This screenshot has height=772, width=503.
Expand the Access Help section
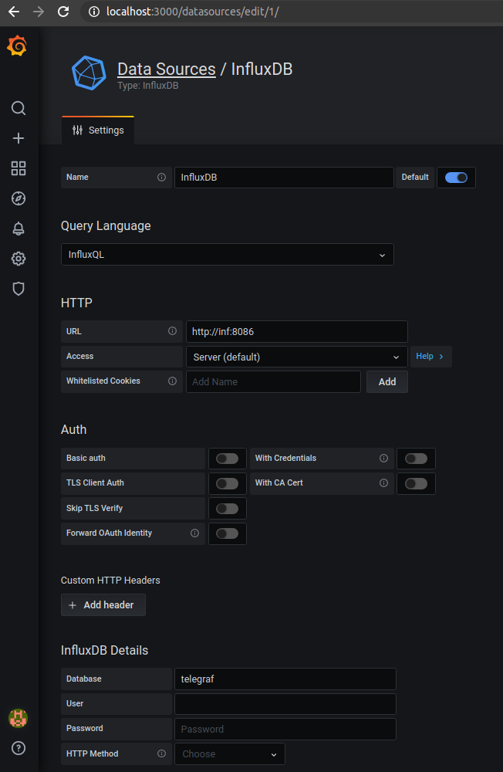point(430,357)
